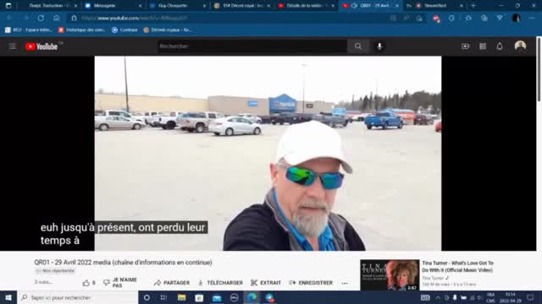Click the browser back arrow

9,18
